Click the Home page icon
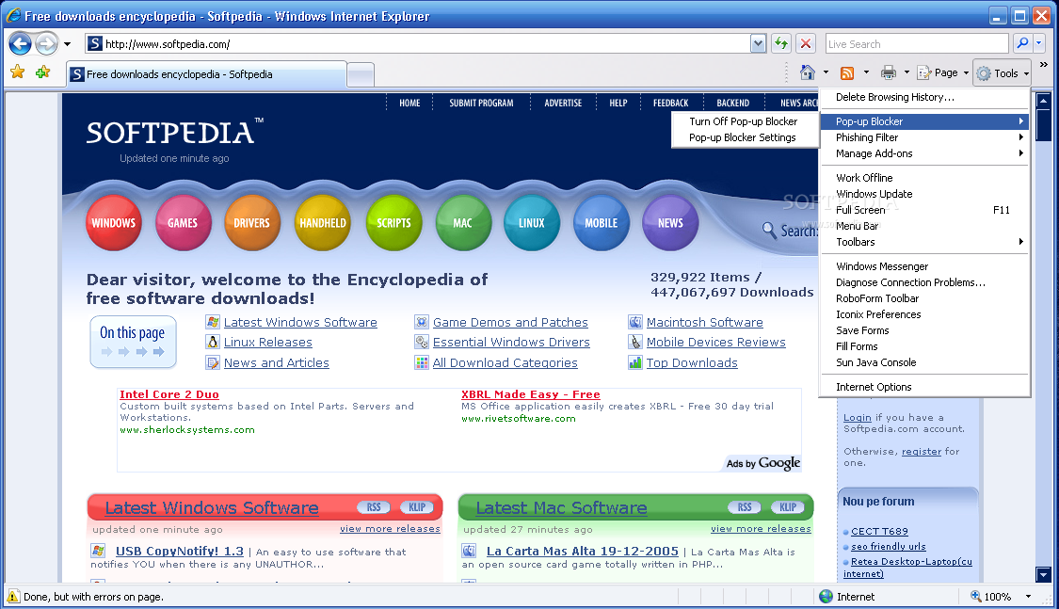Image resolution: width=1059 pixels, height=609 pixels. (807, 72)
